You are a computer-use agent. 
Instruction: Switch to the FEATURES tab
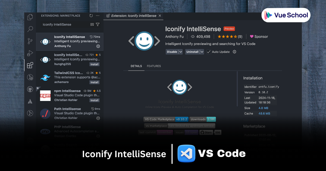154,66
